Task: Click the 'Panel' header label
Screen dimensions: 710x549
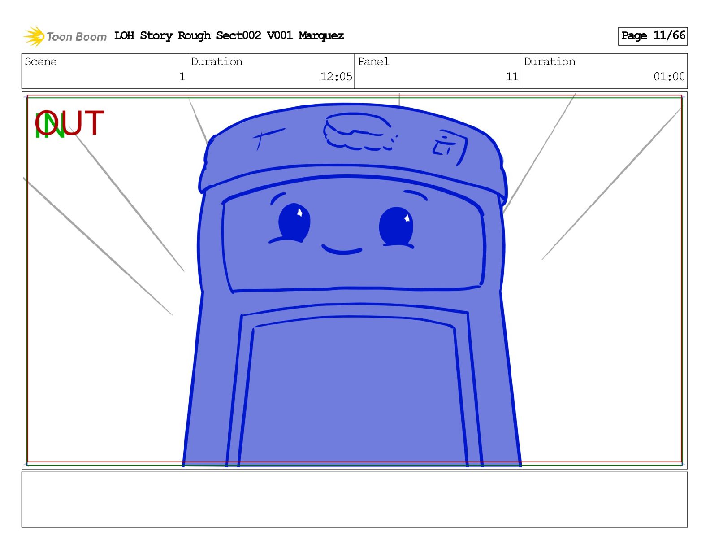Action: point(373,61)
